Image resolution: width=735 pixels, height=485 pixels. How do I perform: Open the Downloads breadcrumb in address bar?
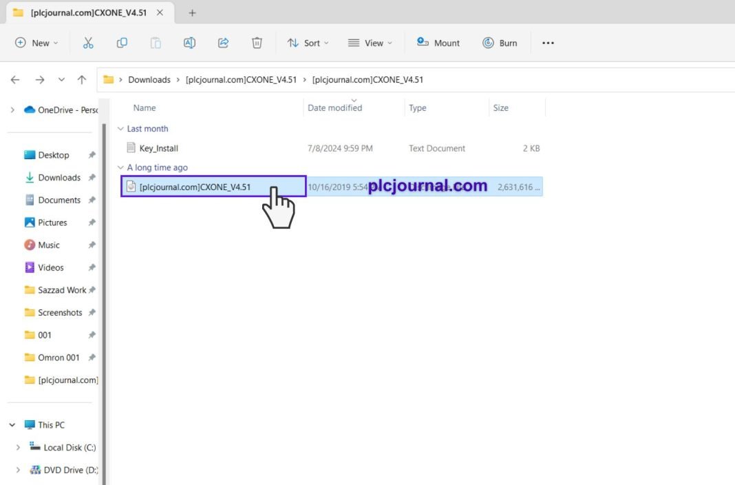[149, 79]
